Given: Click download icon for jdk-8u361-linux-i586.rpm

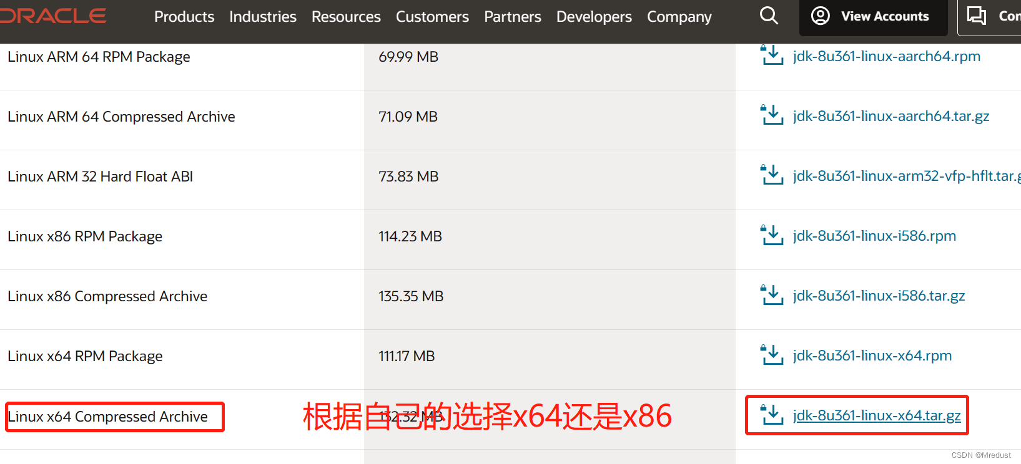Looking at the screenshot, I should pos(772,234).
